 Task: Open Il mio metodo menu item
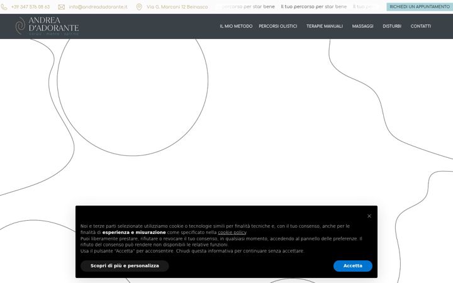(236, 26)
